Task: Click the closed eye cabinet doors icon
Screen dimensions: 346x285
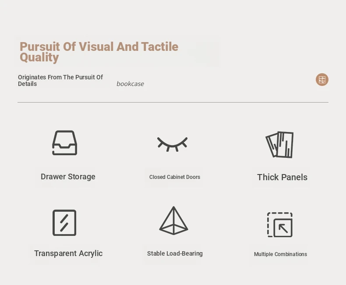Action: [172, 144]
